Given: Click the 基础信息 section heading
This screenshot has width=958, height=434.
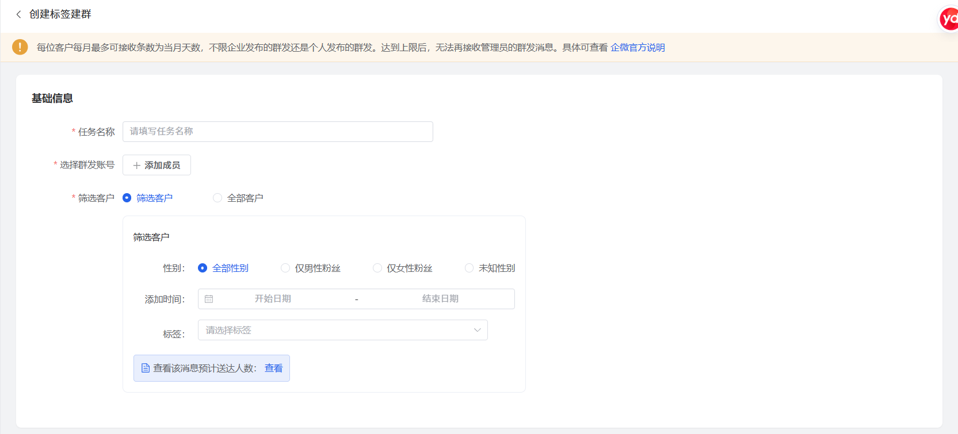Looking at the screenshot, I should (52, 98).
